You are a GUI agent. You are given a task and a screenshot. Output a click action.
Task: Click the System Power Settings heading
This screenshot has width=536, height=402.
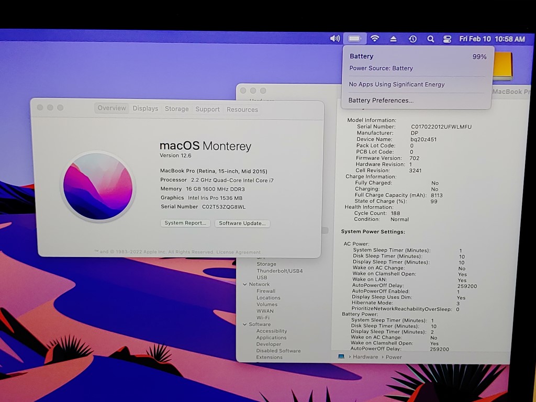373,231
